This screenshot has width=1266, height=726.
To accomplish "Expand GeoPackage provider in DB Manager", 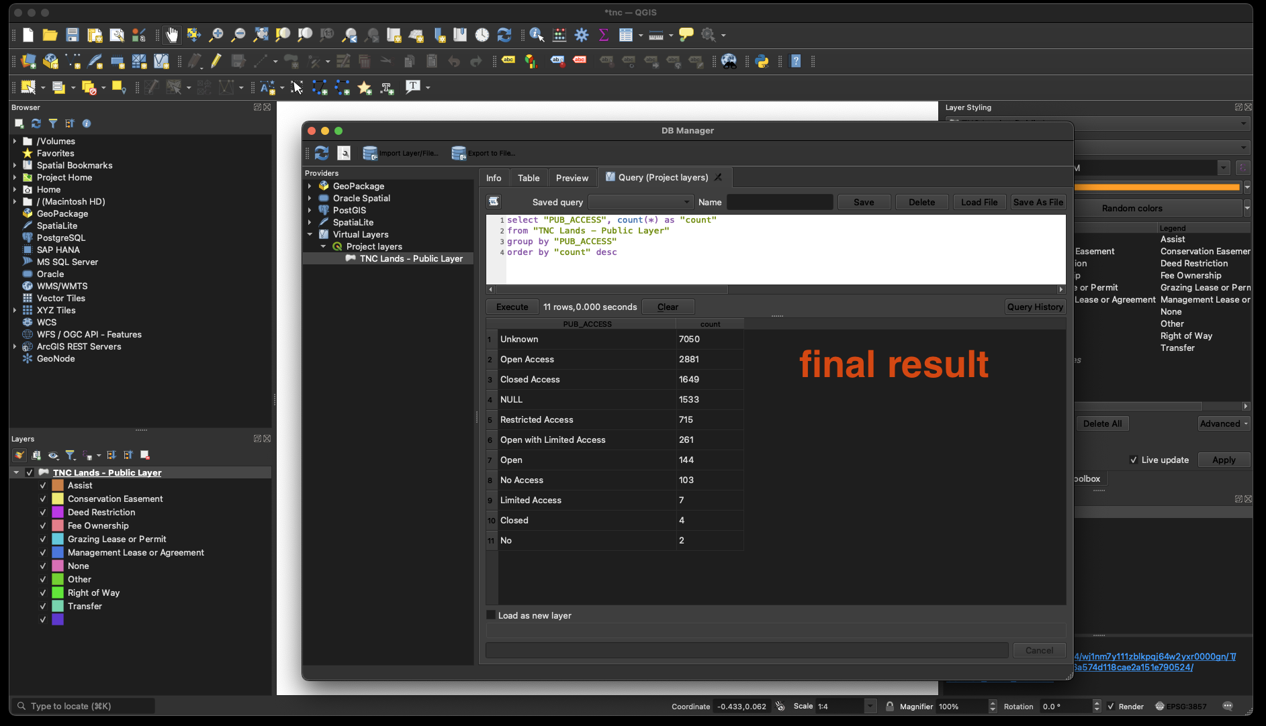I will (x=310, y=186).
